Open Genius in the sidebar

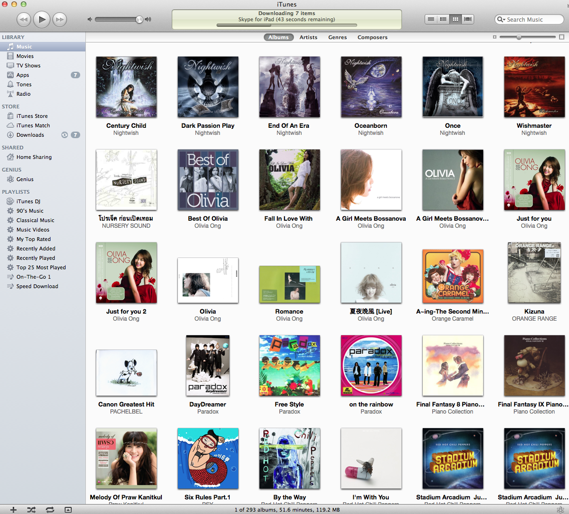pyautogui.click(x=42, y=179)
